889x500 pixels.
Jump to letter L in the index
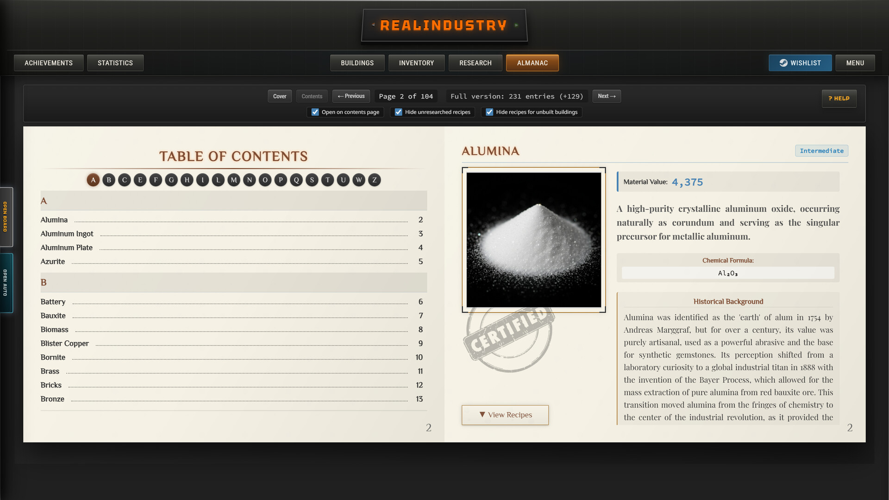(x=218, y=180)
